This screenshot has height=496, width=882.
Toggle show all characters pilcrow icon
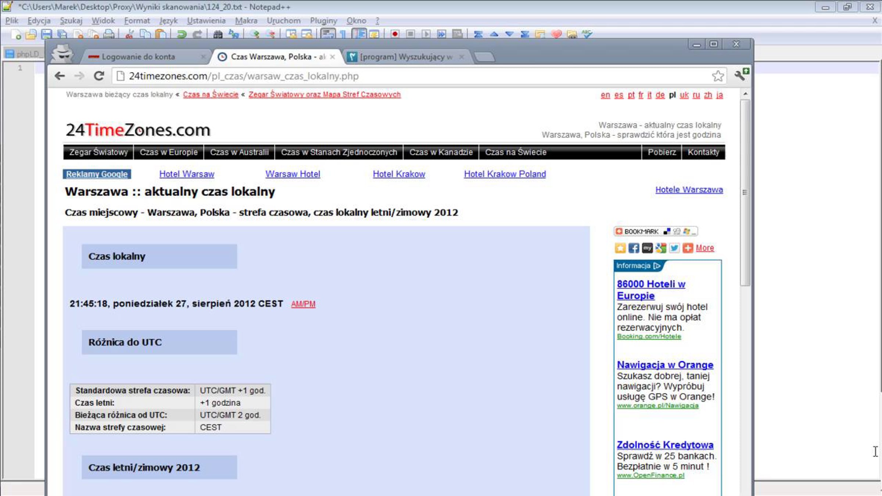coord(343,35)
